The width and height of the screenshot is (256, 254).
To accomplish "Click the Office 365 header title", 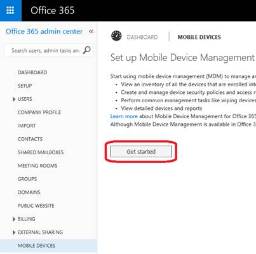I will [53, 10].
